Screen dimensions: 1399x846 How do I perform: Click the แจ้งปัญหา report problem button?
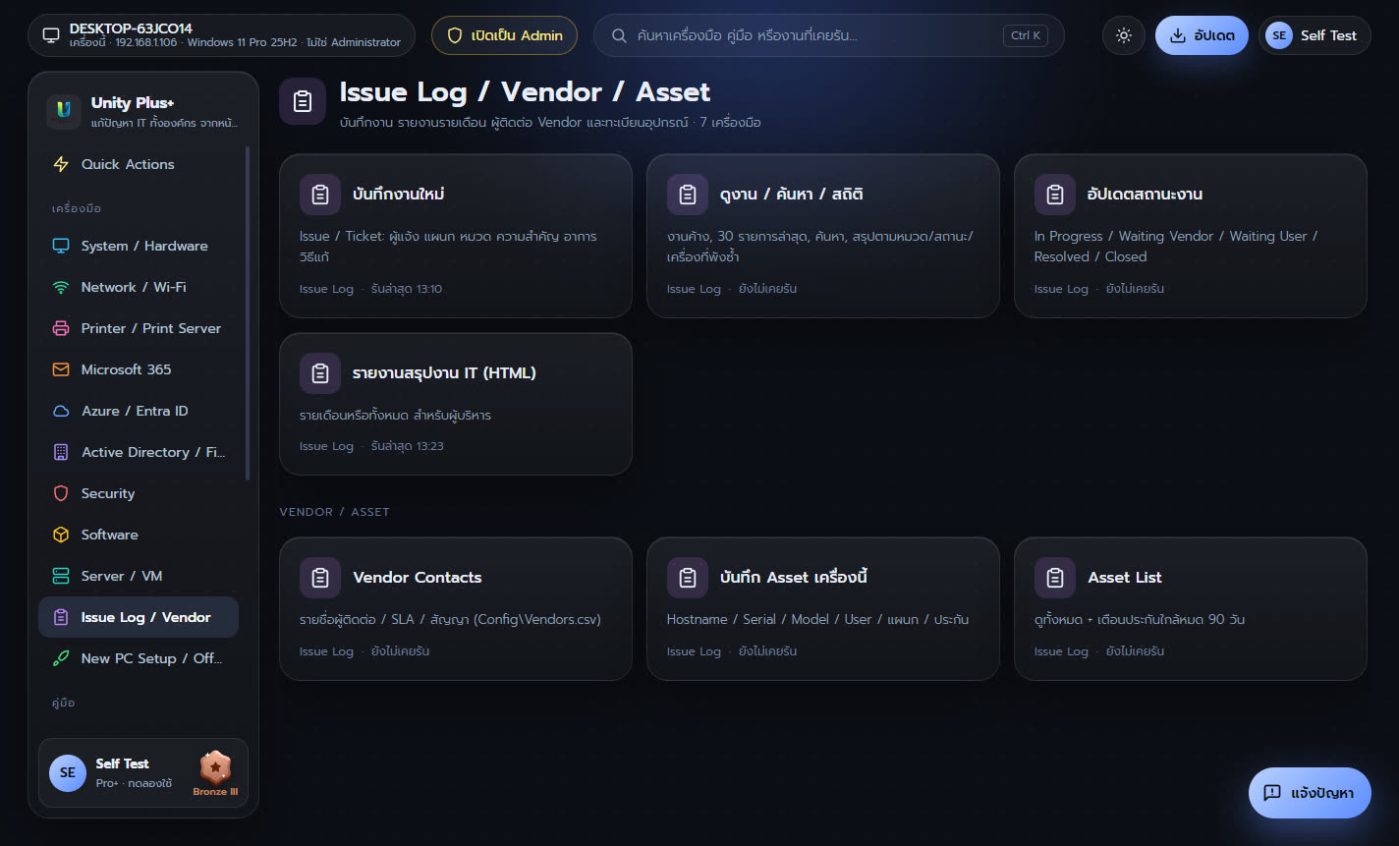pos(1310,793)
